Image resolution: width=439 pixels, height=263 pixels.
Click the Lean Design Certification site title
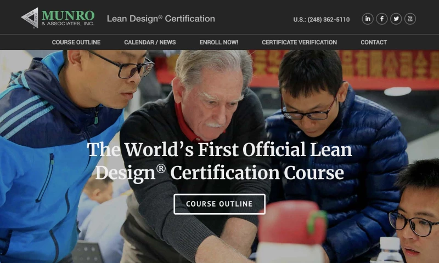tap(161, 19)
